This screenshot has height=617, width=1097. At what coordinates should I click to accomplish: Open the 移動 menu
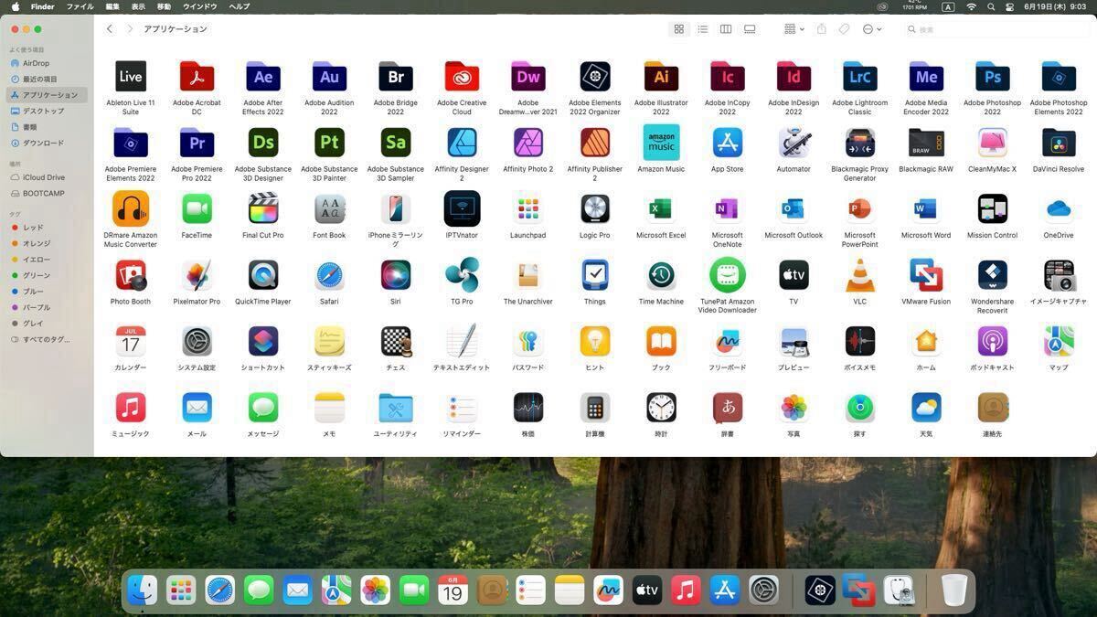click(x=164, y=6)
